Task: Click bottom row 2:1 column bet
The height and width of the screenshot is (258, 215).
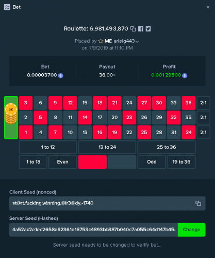Action: pyautogui.click(x=203, y=133)
